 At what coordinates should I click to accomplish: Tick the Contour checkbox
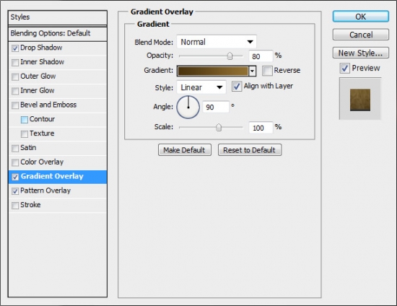coord(25,120)
